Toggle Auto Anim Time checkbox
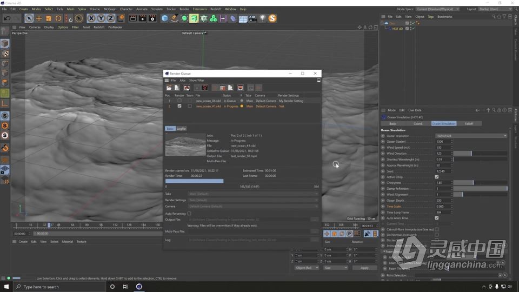519x292 pixels. 437,218
